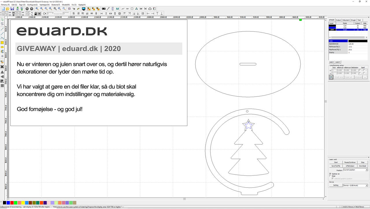Choose the Selection arrow tool
Viewport: 370px width, 209px height.
click(2, 19)
